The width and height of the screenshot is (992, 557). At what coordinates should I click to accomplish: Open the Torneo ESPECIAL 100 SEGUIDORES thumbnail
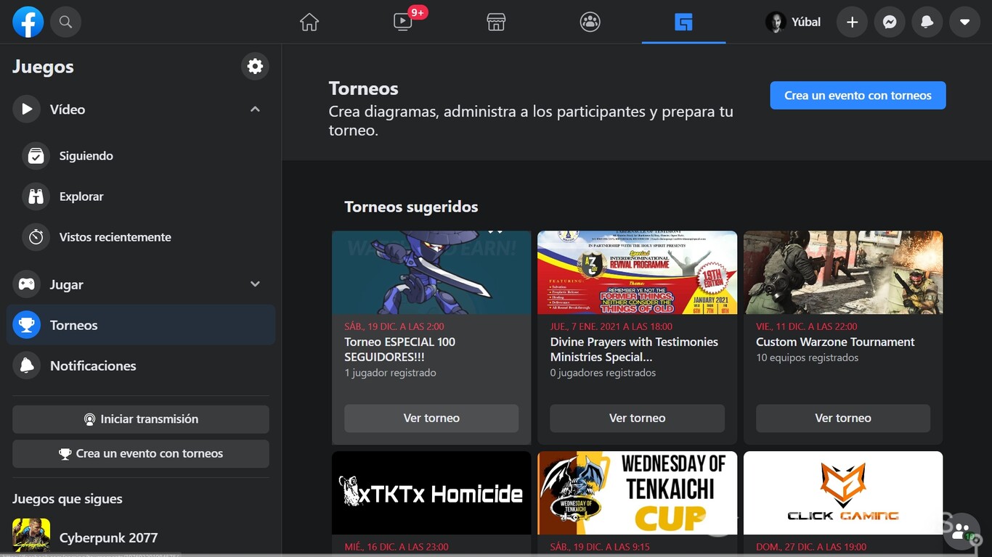pyautogui.click(x=431, y=273)
